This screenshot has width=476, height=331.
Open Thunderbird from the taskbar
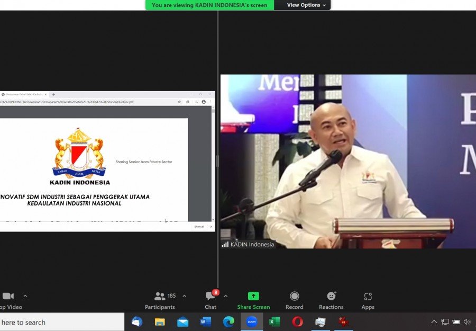[137, 321]
